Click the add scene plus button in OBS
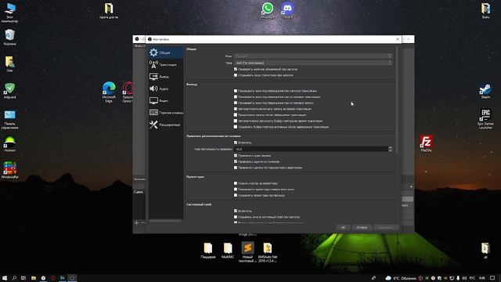This screenshot has height=282, width=501. (136, 222)
